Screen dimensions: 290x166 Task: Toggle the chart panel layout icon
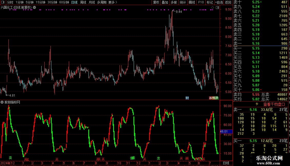tap(217, 8)
